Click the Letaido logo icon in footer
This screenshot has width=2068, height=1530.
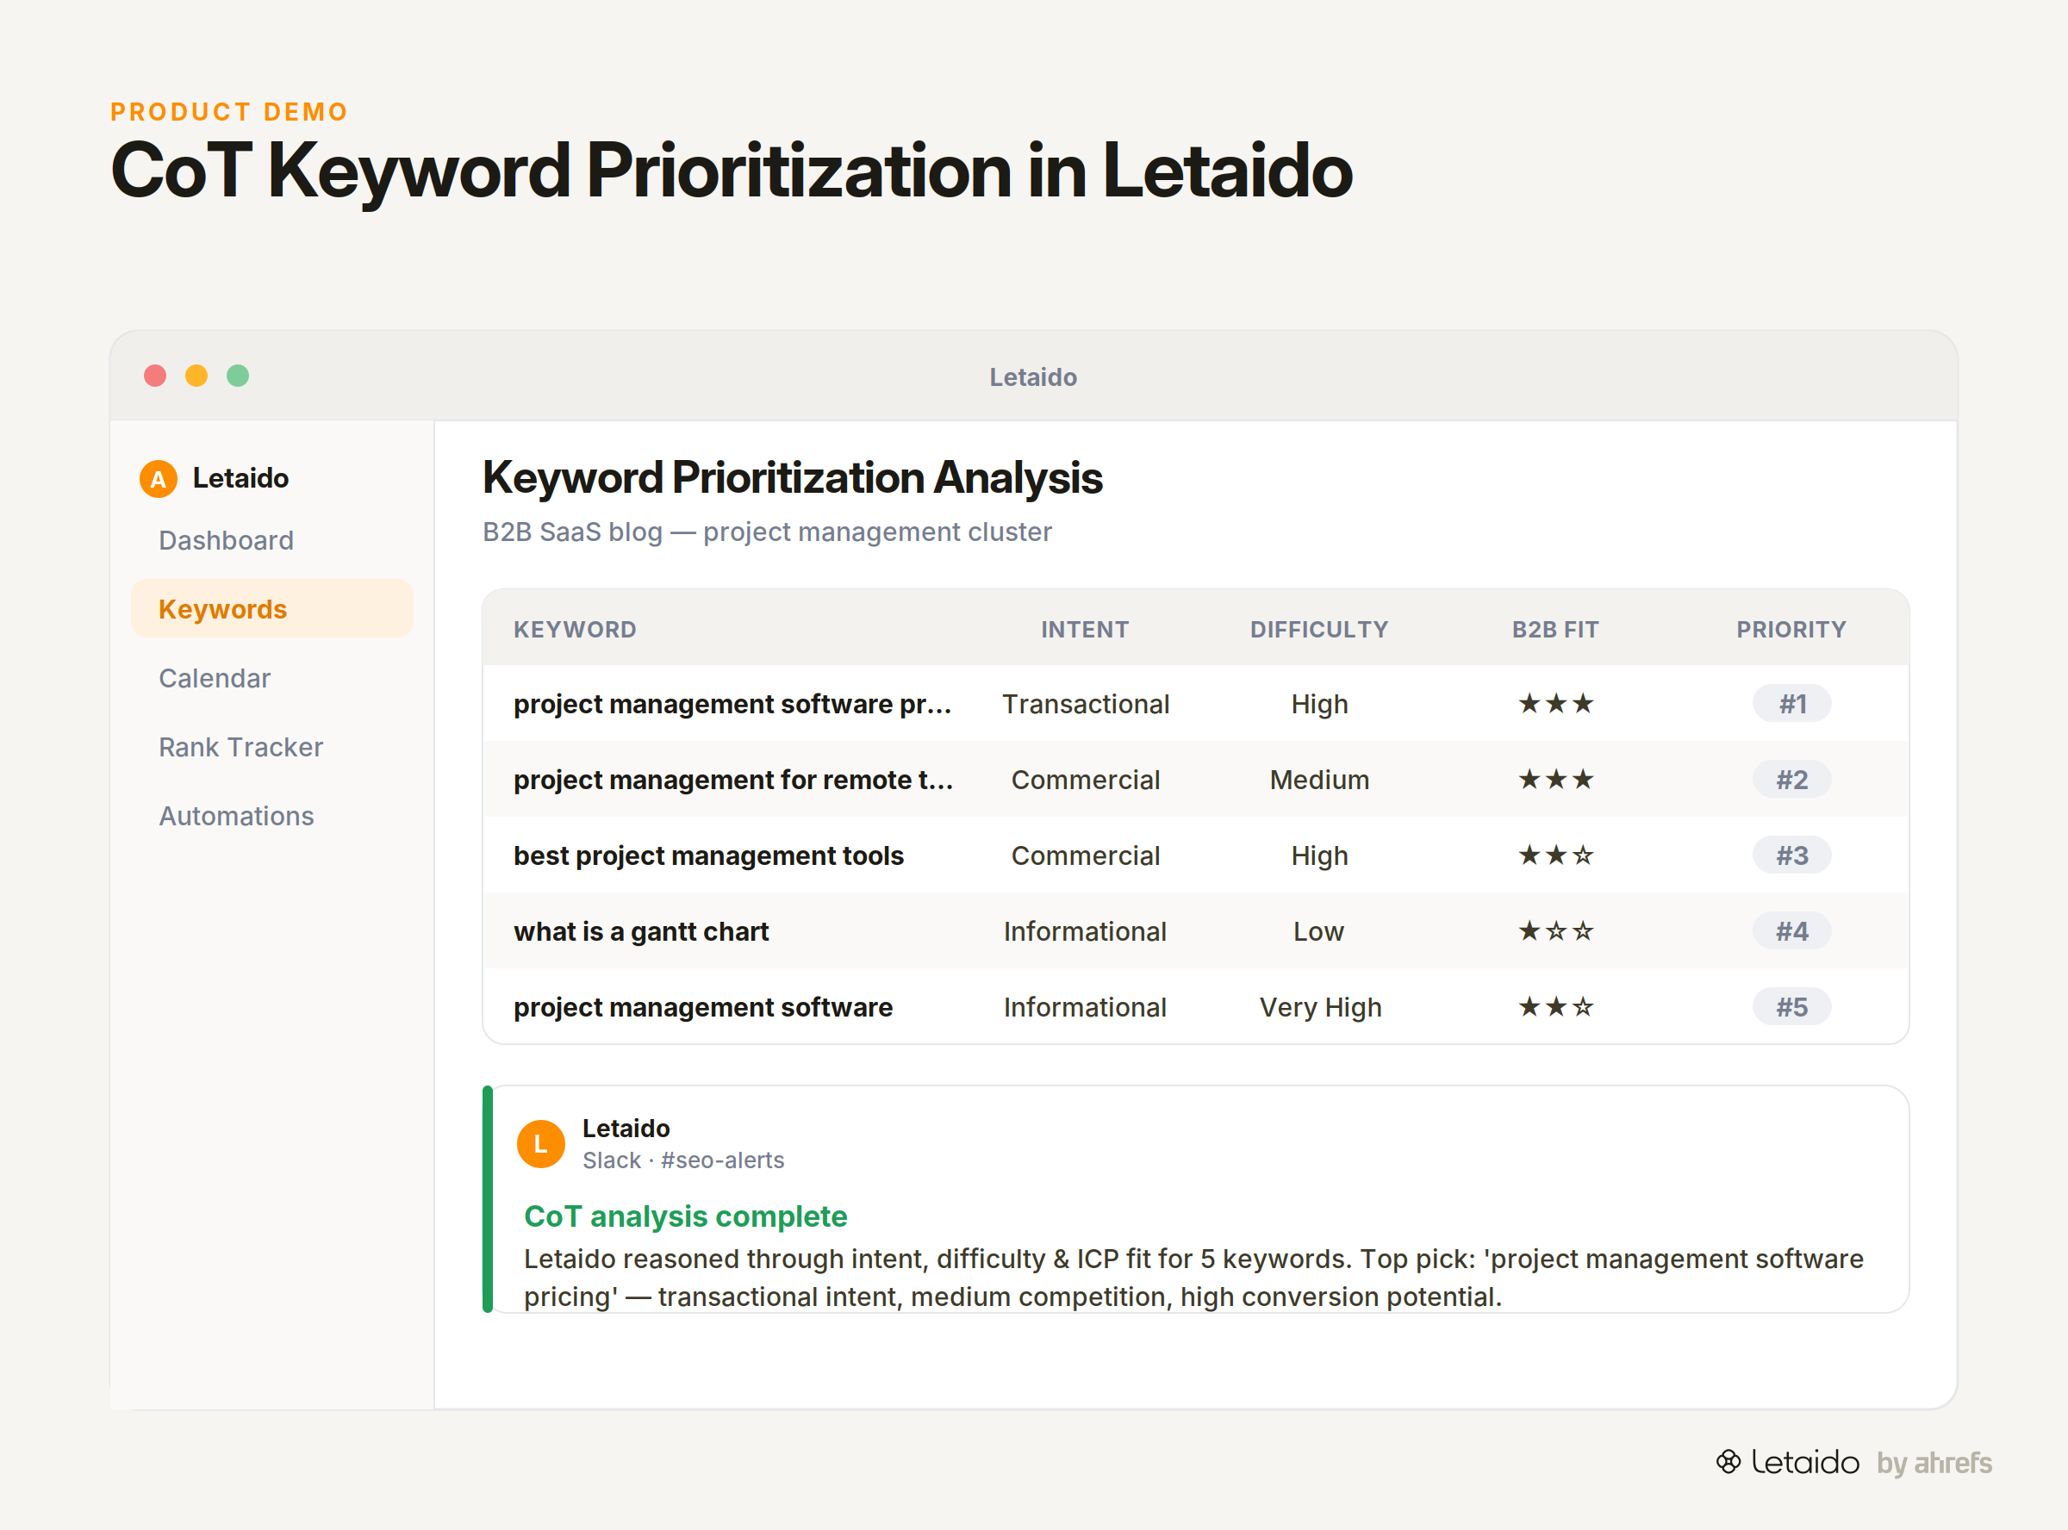tap(1729, 1461)
